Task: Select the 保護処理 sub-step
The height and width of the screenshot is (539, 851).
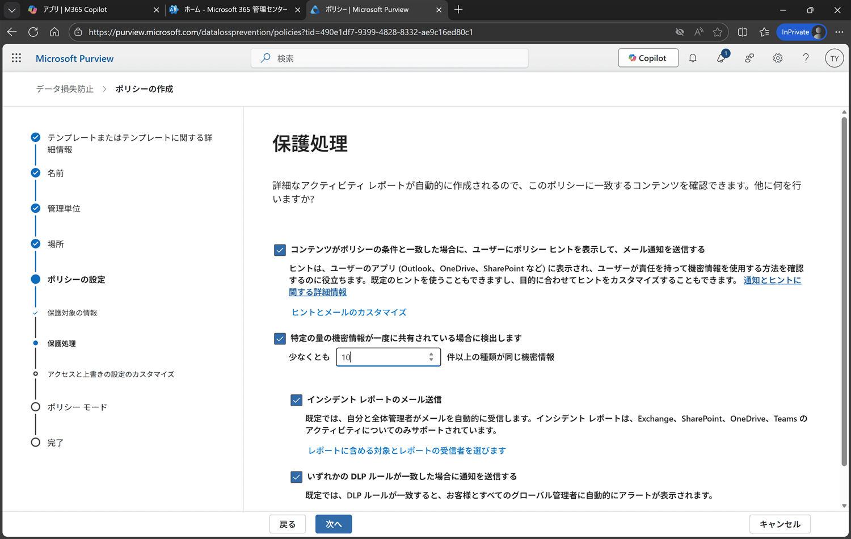Action: coord(61,343)
